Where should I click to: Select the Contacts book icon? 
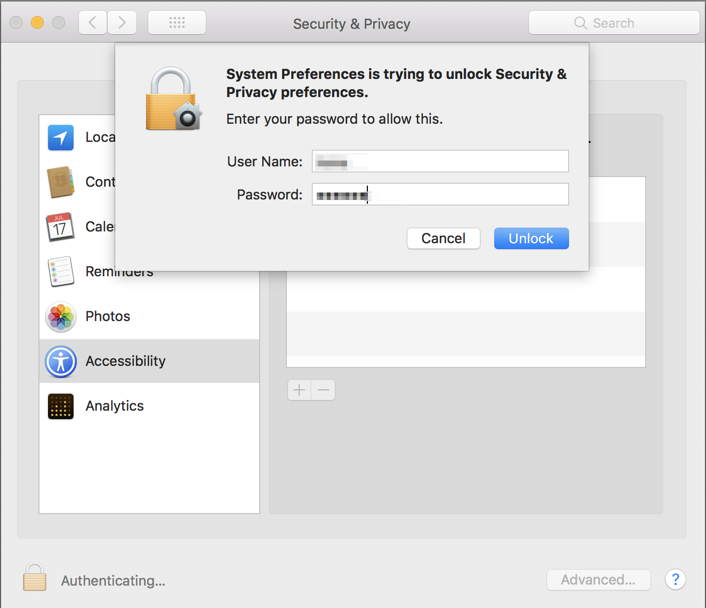[x=61, y=182]
